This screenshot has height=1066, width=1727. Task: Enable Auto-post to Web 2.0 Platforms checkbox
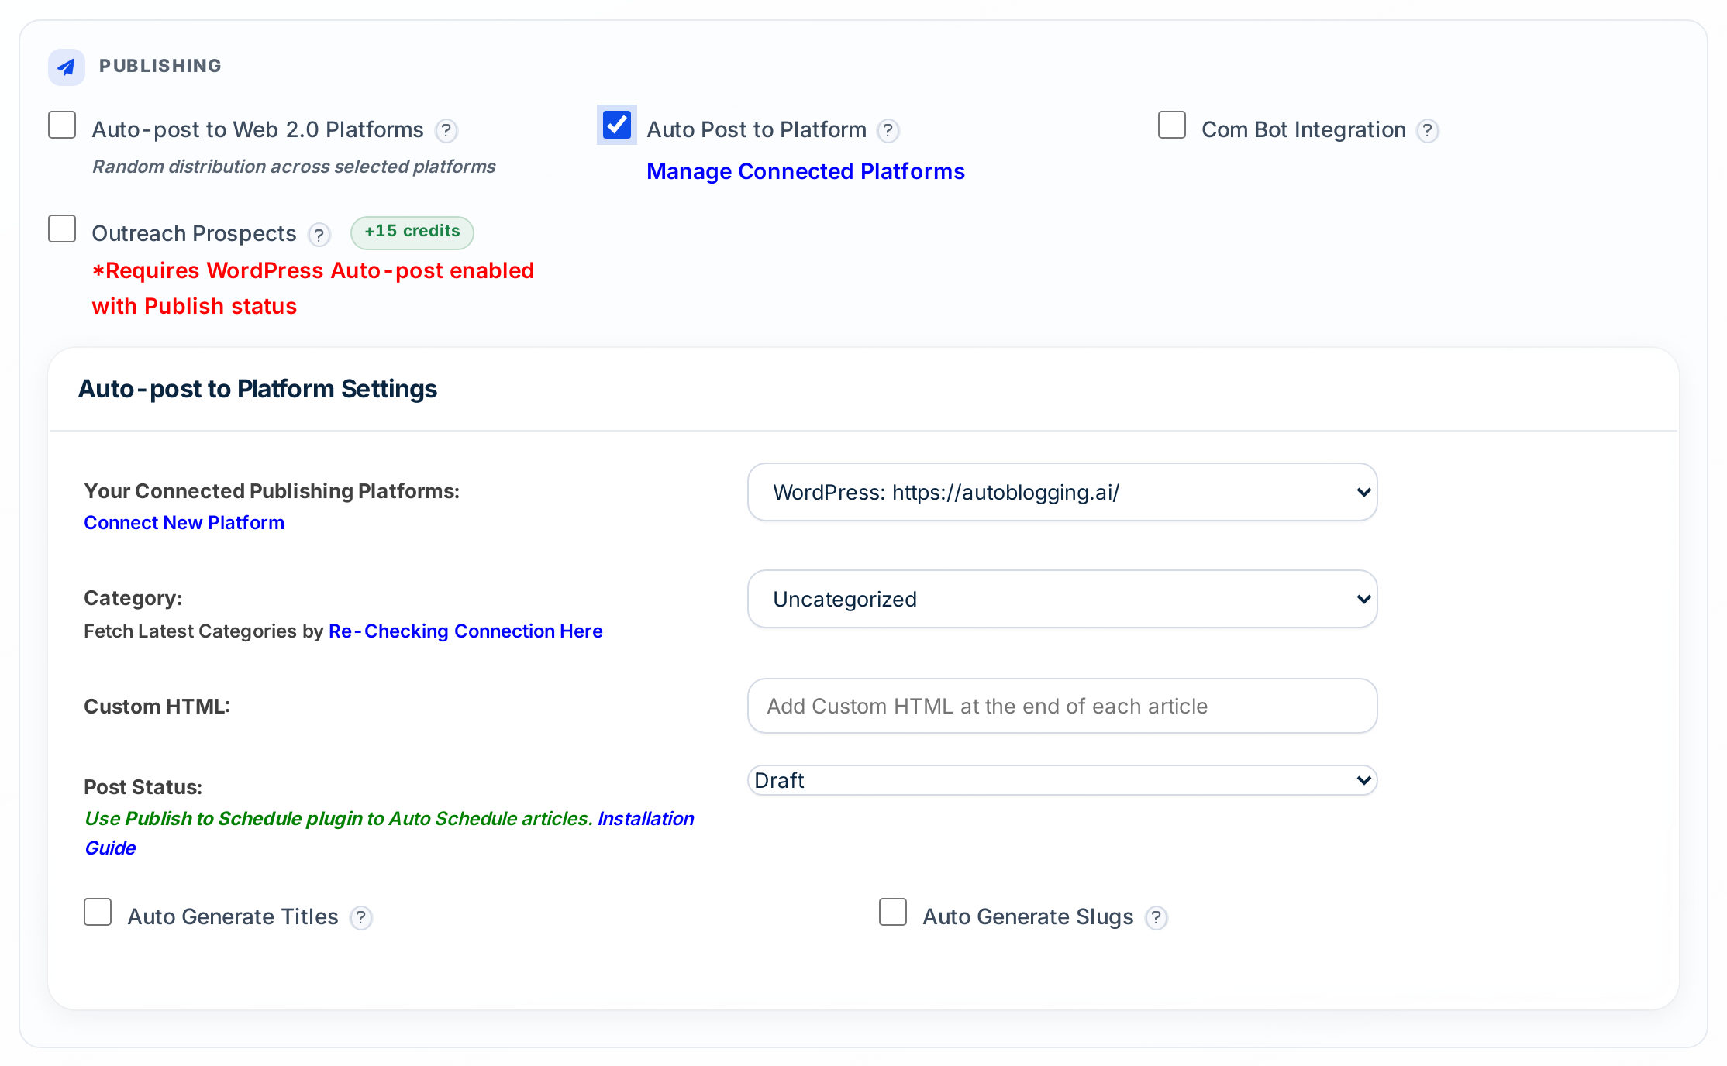coord(62,125)
